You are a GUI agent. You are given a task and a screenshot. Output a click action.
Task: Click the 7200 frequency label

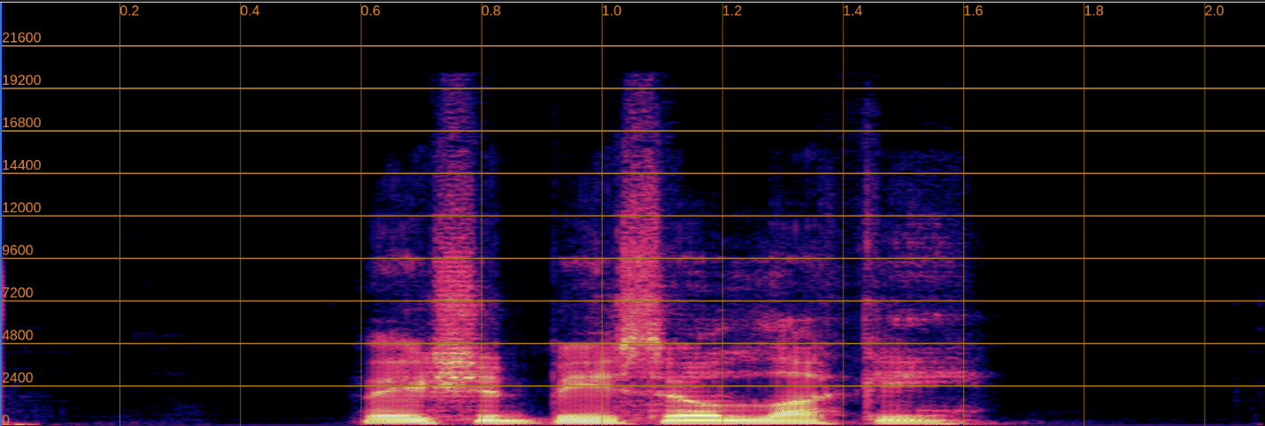[19, 293]
